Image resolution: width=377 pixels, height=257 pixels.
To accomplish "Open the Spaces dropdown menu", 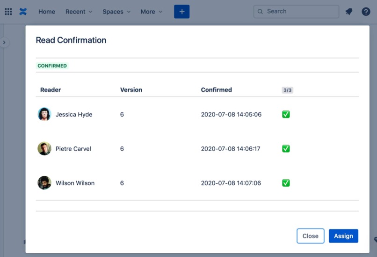I will [x=116, y=12].
